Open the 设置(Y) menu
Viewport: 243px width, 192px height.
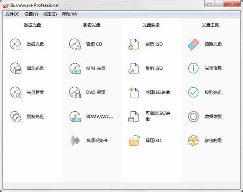(31, 14)
